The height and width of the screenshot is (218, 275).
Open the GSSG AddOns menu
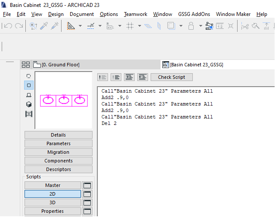pos(194,14)
